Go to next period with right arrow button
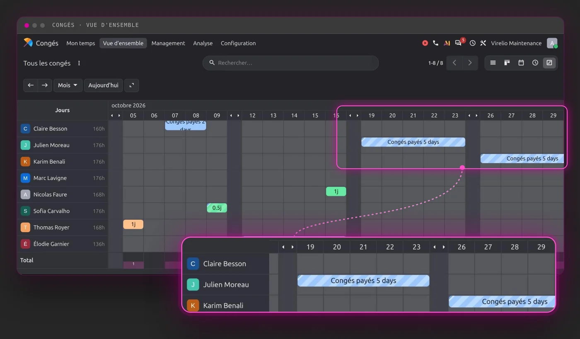580x339 pixels. (45, 85)
